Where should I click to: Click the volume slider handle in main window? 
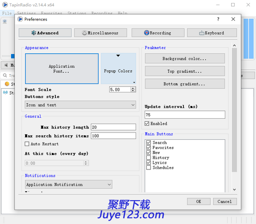[x=12, y=56]
